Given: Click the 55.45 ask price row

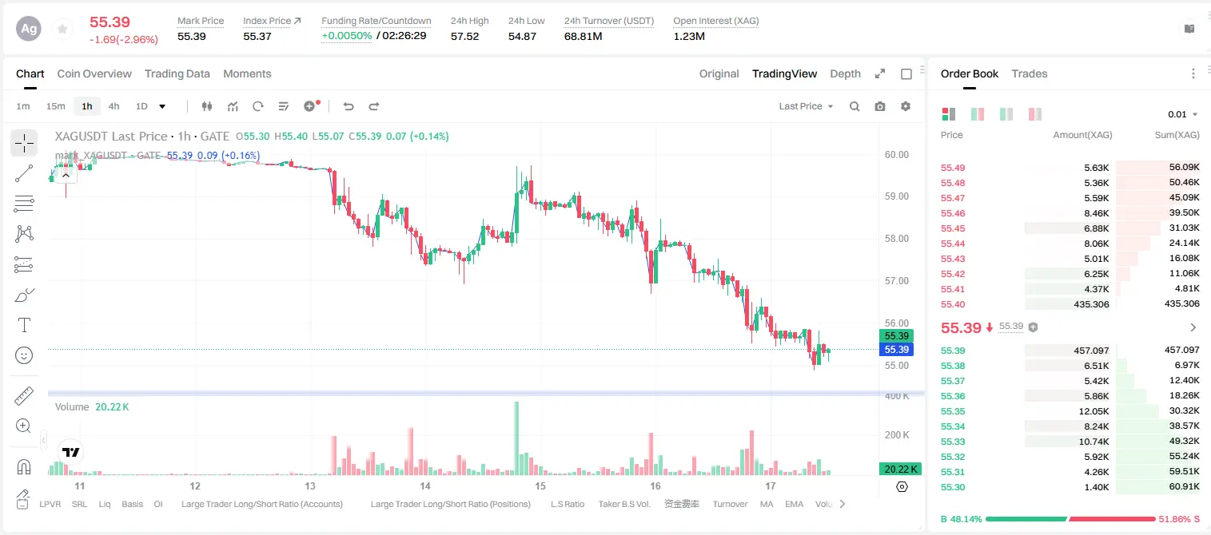Looking at the screenshot, I should point(1070,228).
